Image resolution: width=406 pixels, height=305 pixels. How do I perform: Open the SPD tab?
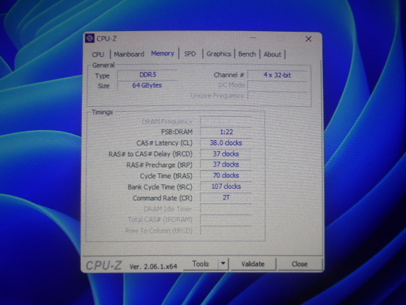190,54
